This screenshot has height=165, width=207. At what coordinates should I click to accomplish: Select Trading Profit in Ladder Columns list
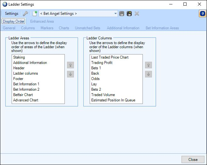(102, 63)
